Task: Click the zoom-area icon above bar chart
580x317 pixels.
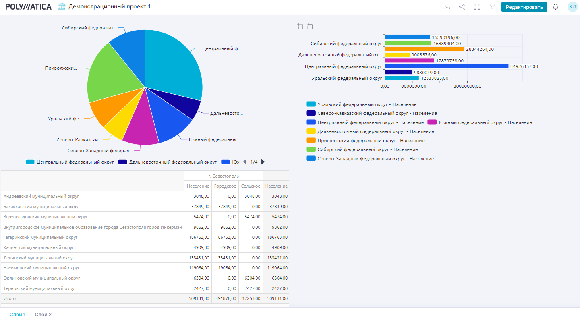Action: coord(300,27)
